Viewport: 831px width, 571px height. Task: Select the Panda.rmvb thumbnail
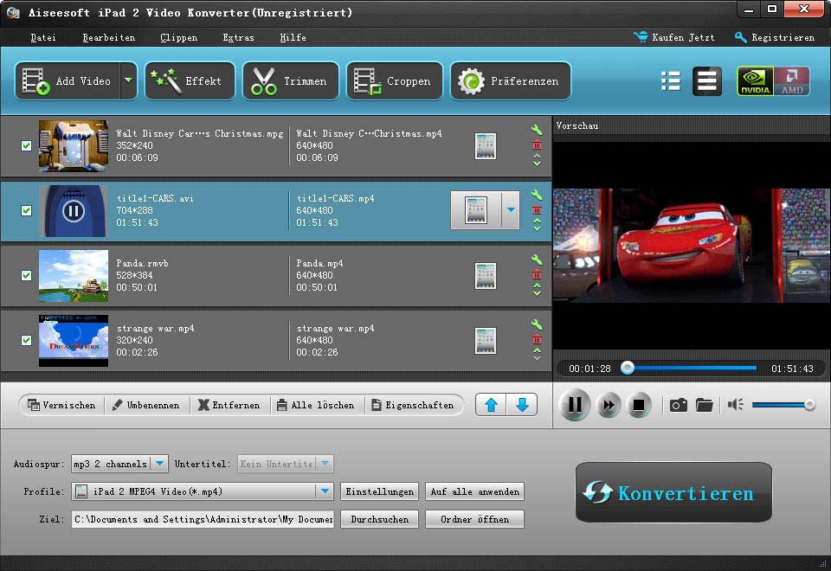(x=74, y=276)
